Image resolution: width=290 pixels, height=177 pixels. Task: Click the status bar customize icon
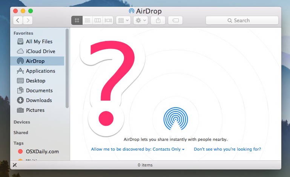tap(15, 165)
